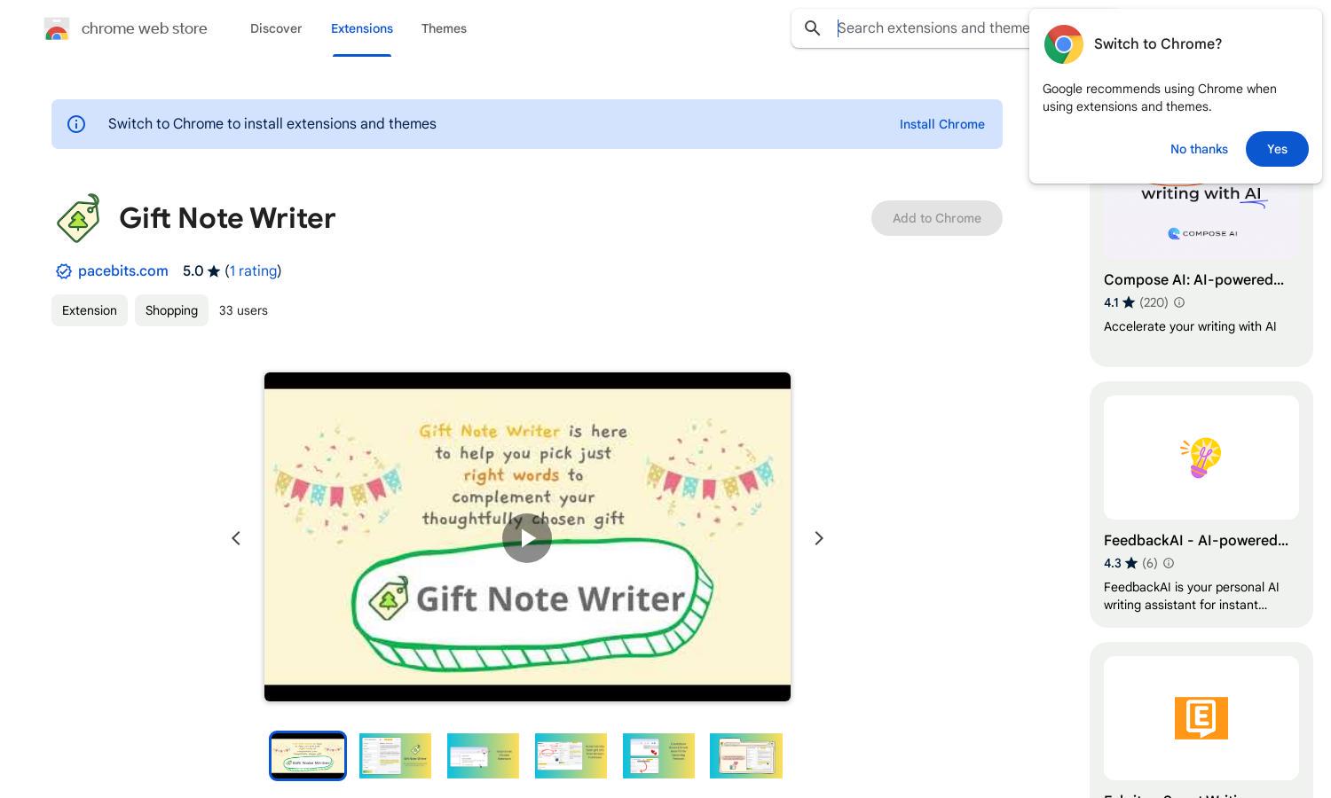Click the 4.3 rating on FeedbackAI
Image resolution: width=1331 pixels, height=798 pixels.
tap(1112, 563)
